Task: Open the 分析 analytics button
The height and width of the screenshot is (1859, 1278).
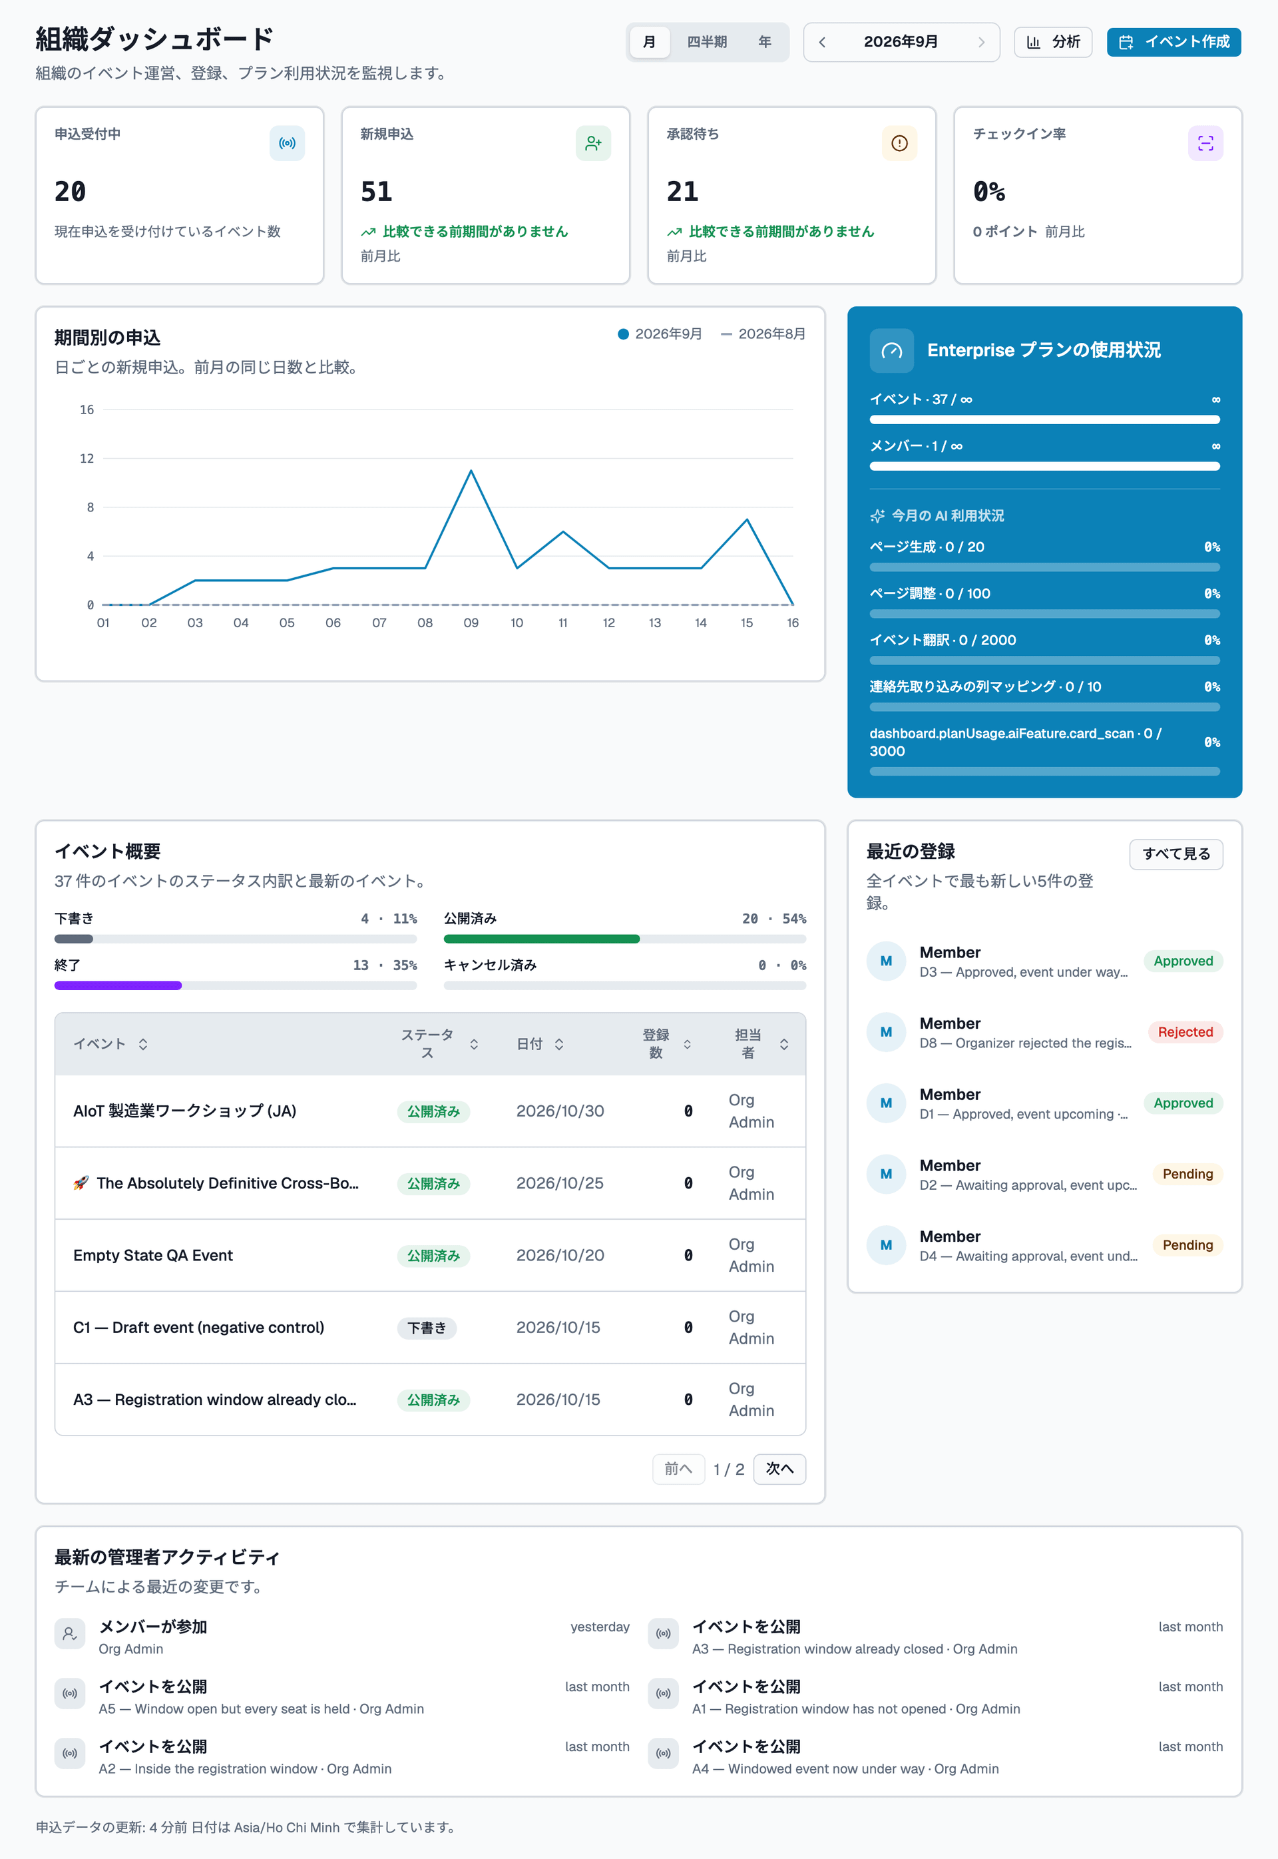Action: pos(1052,42)
